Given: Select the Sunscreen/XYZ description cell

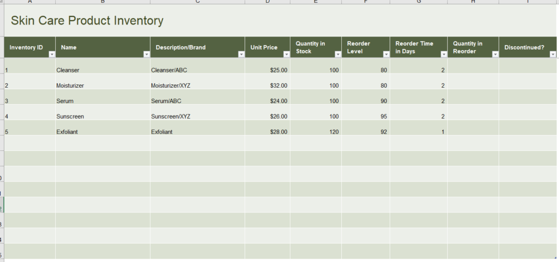Looking at the screenshot, I should tap(198, 112).
